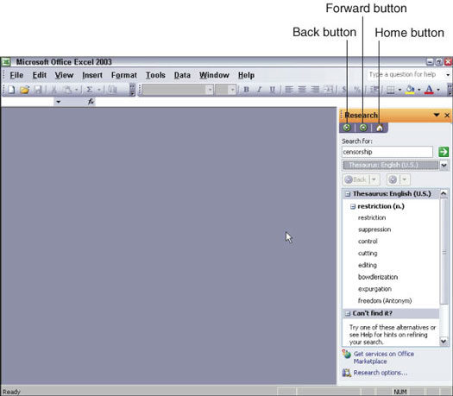Viewport: 453px width, 396px height.
Task: Click the results list scroll down arrow
Action: click(444, 342)
